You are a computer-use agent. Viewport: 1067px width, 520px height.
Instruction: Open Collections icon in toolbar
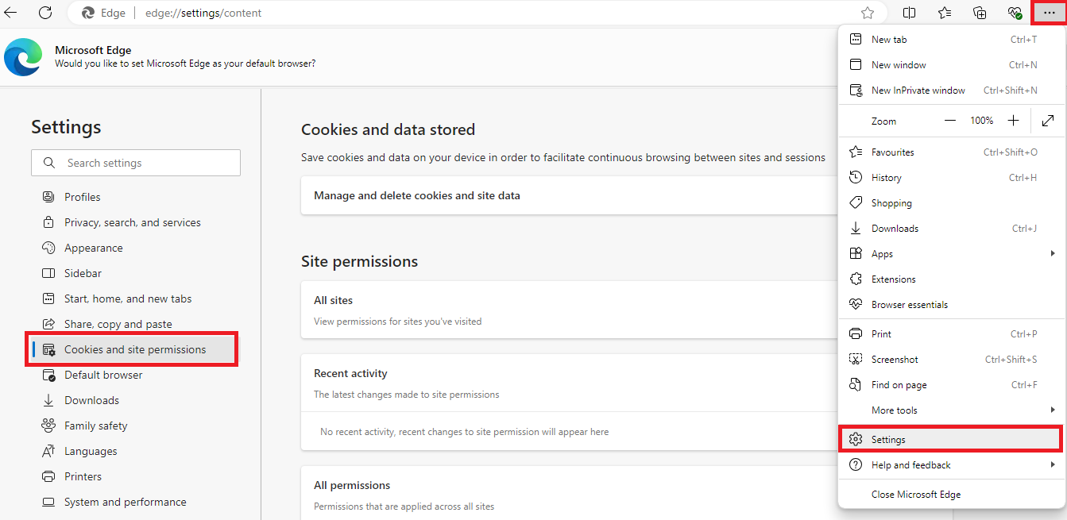click(980, 13)
